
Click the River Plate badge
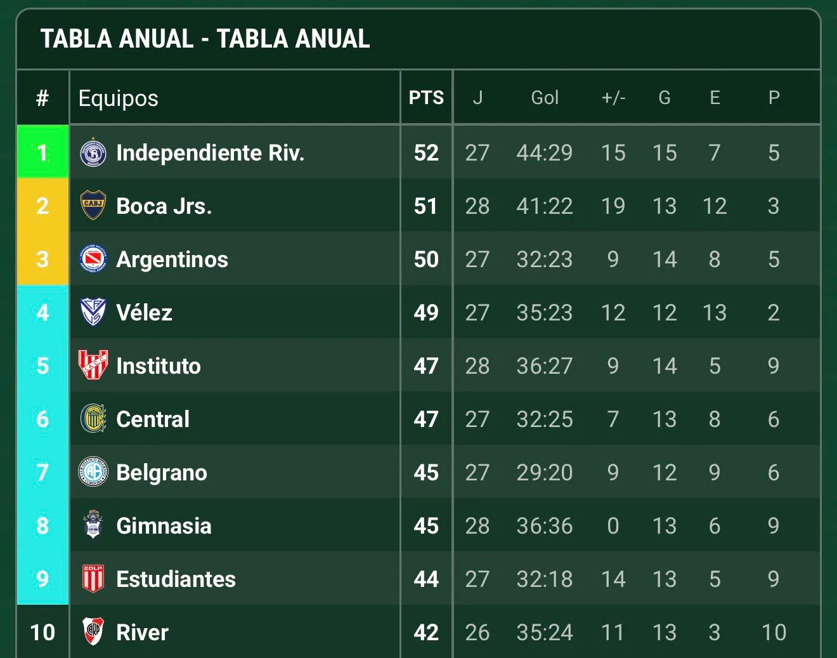[93, 632]
